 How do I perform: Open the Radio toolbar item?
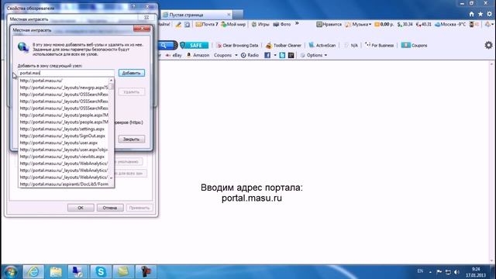coord(250,55)
